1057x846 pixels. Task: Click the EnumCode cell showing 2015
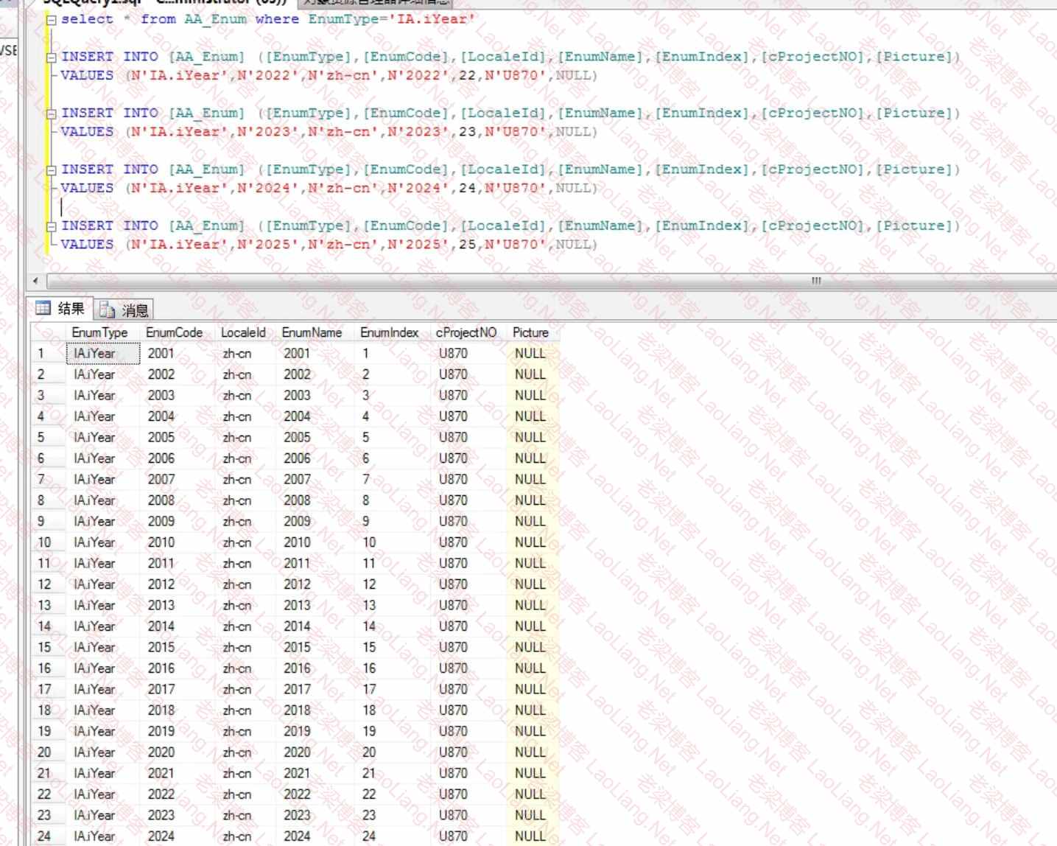161,647
